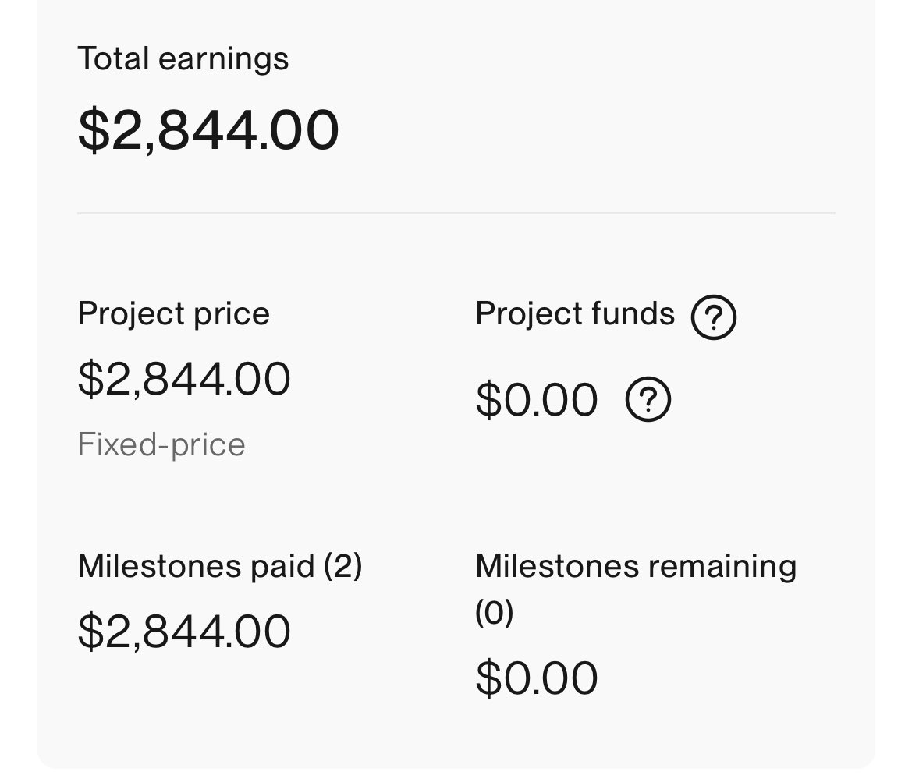This screenshot has height=775, width=912.
Task: Click the (2) count after Milestones paid
Action: 342,566
